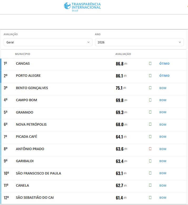
Task: Click the indicator box in Picada Café row
Action: coord(150,136)
